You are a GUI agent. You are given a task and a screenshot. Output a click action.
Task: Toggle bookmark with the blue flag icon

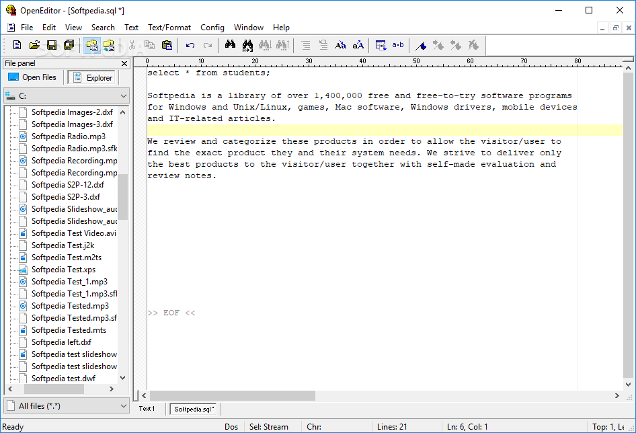coord(421,45)
